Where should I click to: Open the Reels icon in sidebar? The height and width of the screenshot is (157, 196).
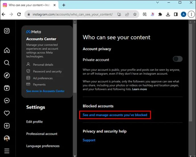[x=7, y=88]
